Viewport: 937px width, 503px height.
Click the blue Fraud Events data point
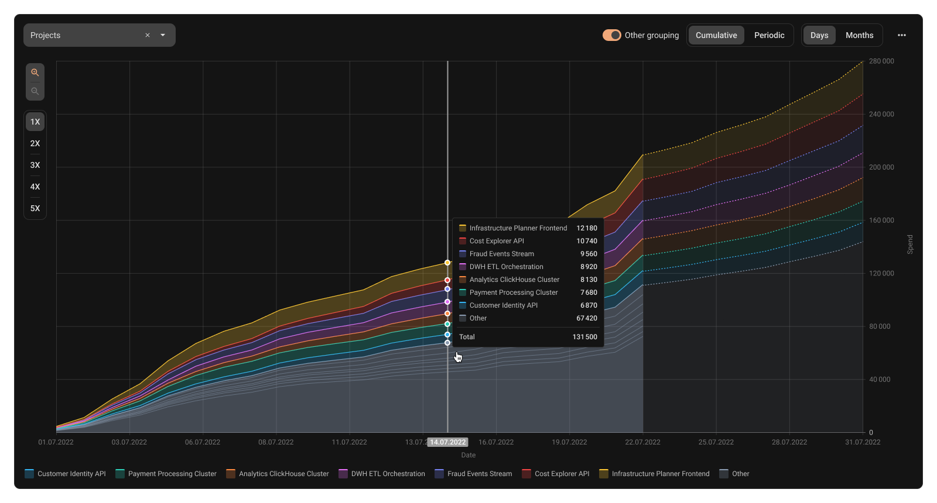(447, 289)
